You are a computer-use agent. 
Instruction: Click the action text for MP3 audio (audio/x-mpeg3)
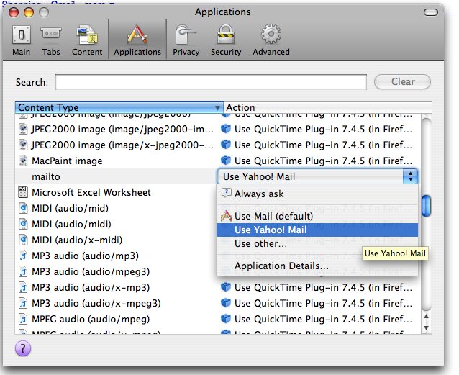(x=323, y=303)
